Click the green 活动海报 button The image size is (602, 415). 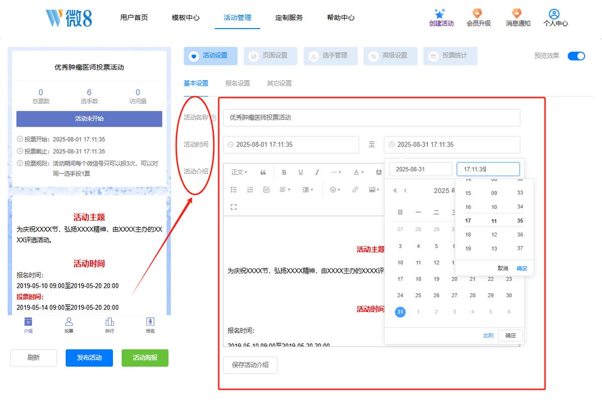[145, 358]
